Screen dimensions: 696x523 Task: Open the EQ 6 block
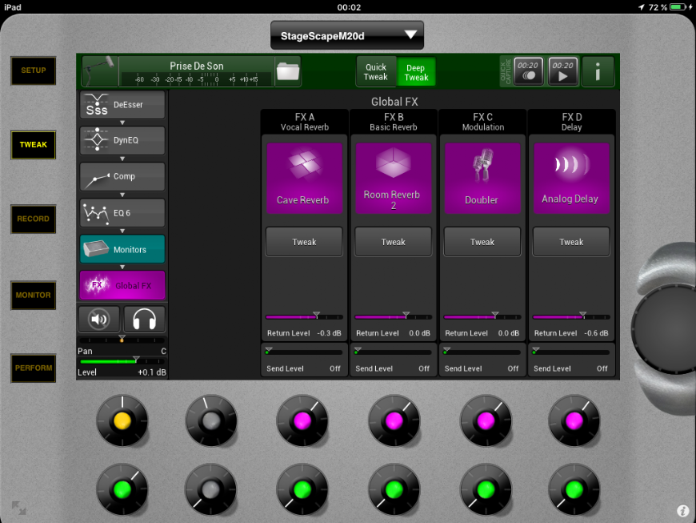pyautogui.click(x=122, y=213)
